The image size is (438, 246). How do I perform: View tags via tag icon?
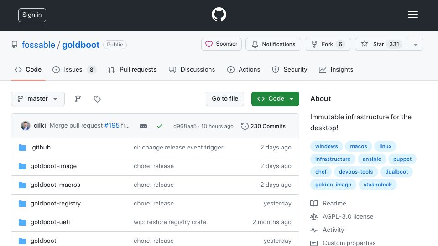click(x=97, y=99)
